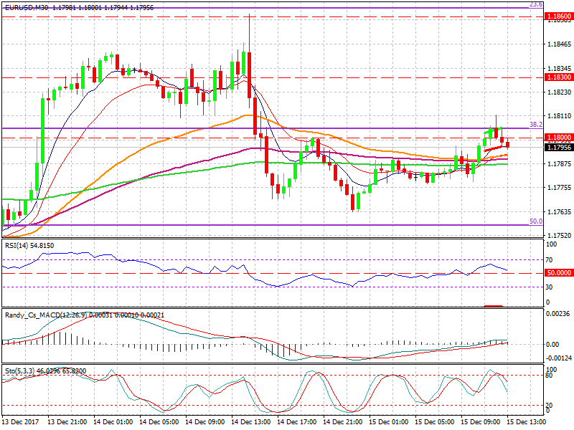Screen dimensions: 574x430
Task: Click the 13 Dec 2017 date label
Action: point(21,421)
